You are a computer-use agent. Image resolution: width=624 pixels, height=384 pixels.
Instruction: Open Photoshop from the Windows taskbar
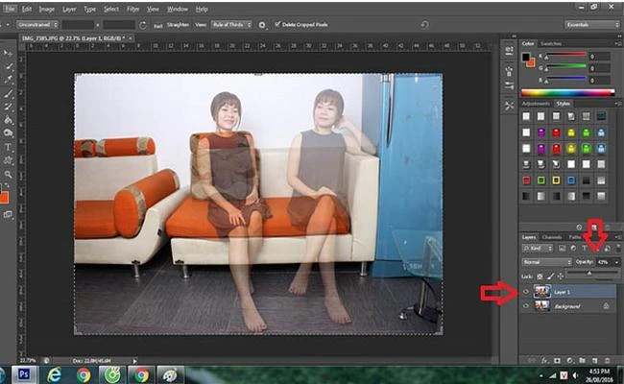click(25, 374)
